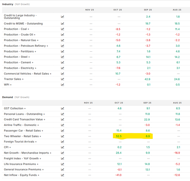190x181 pixels.
Task: Click Coal production -8.5 October value
Action: click(118, 29)
